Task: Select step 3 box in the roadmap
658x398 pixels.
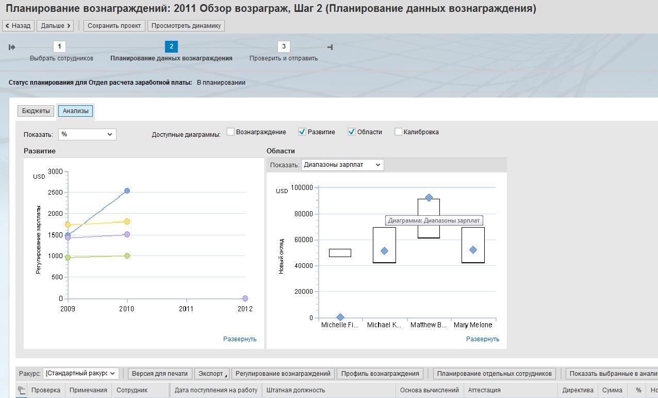Action: coord(283,47)
